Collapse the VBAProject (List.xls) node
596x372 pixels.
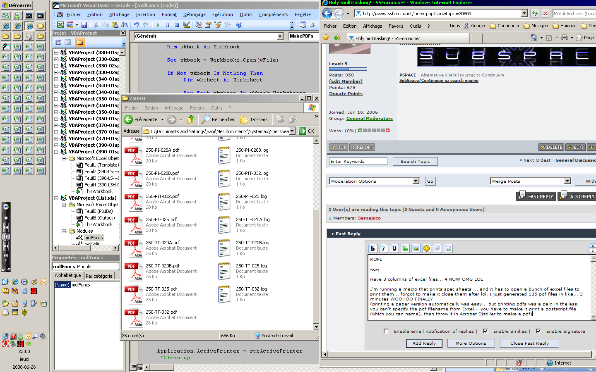click(x=56, y=198)
